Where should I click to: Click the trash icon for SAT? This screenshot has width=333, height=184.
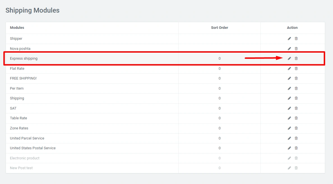pyautogui.click(x=296, y=108)
